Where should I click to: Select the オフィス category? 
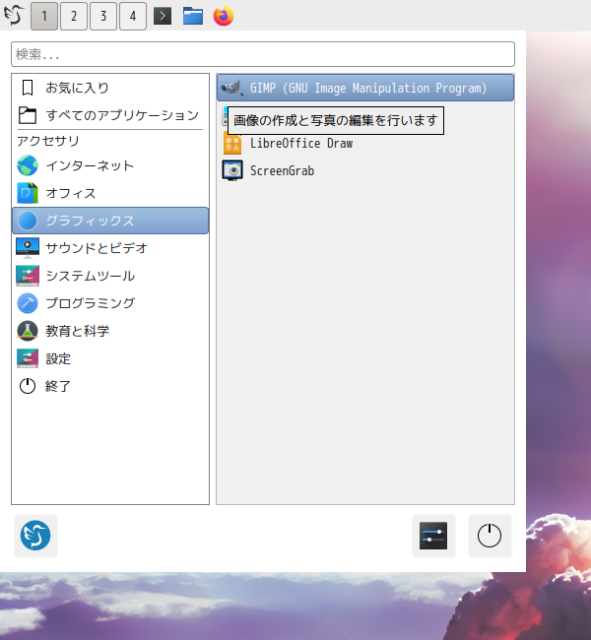(110, 193)
